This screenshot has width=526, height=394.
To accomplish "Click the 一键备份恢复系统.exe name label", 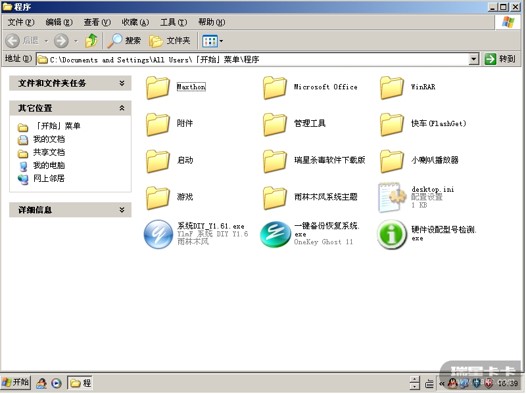I will tap(327, 229).
